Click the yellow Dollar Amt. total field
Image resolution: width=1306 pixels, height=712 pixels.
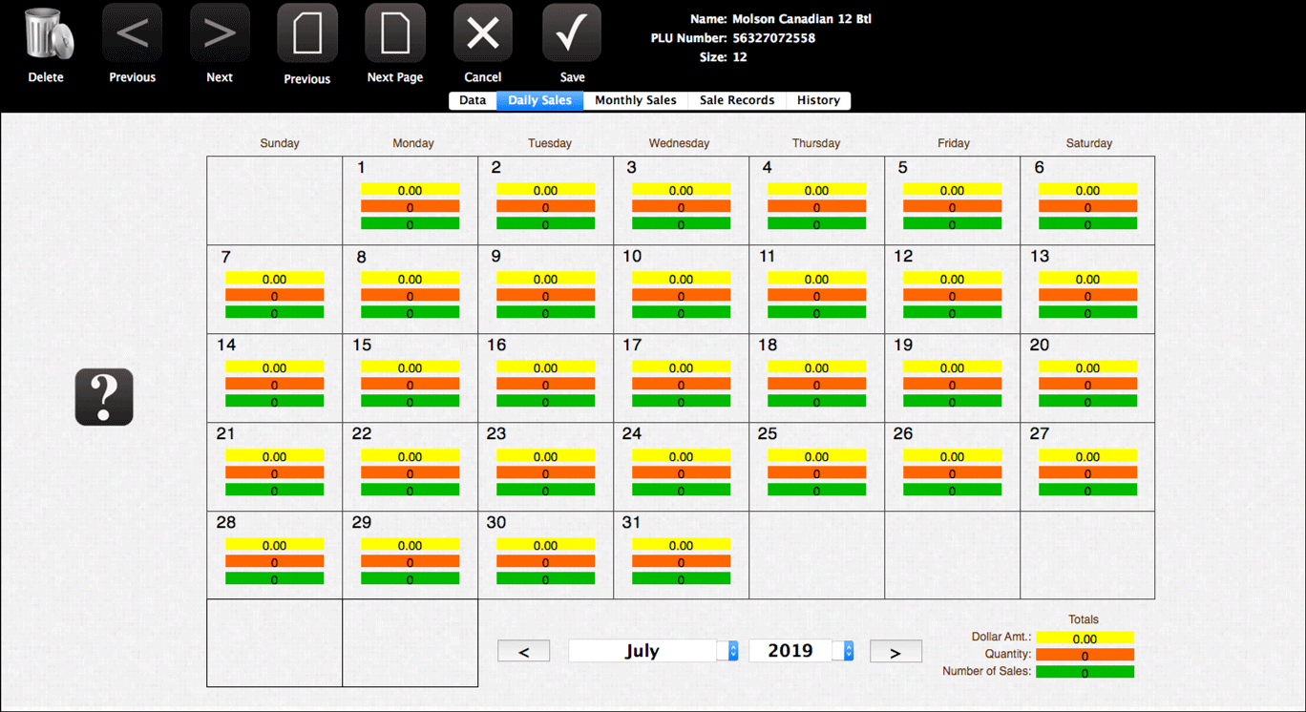1085,639
